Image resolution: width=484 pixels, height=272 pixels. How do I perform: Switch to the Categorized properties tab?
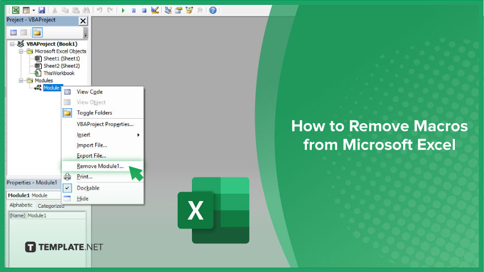coord(51,206)
